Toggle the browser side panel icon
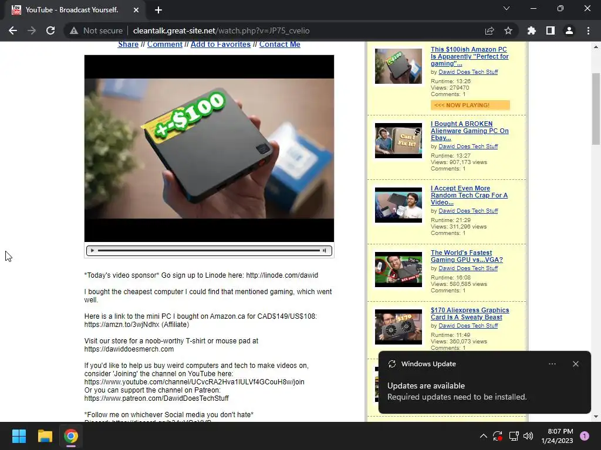This screenshot has height=450, width=601. coord(551,30)
